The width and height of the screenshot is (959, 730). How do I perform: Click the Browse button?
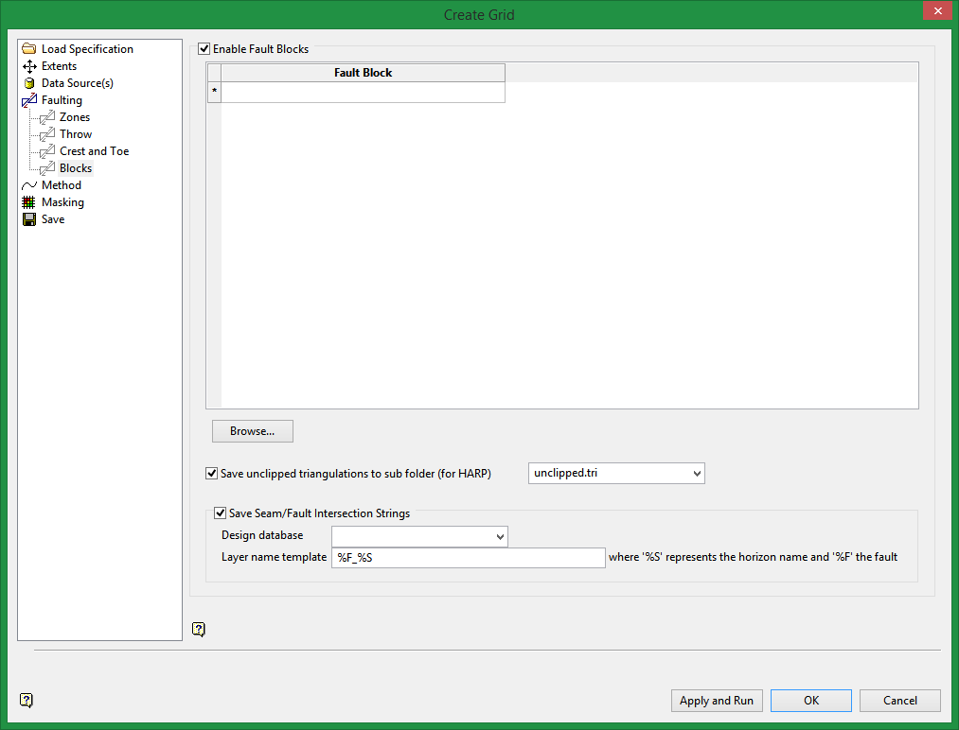click(252, 430)
